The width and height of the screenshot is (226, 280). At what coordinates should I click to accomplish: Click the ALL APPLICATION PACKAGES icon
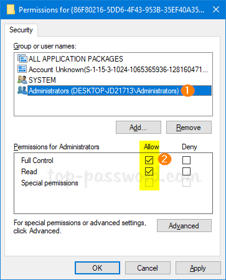point(22,58)
